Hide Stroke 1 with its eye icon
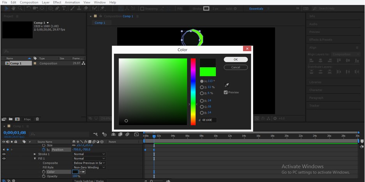 click(4, 154)
